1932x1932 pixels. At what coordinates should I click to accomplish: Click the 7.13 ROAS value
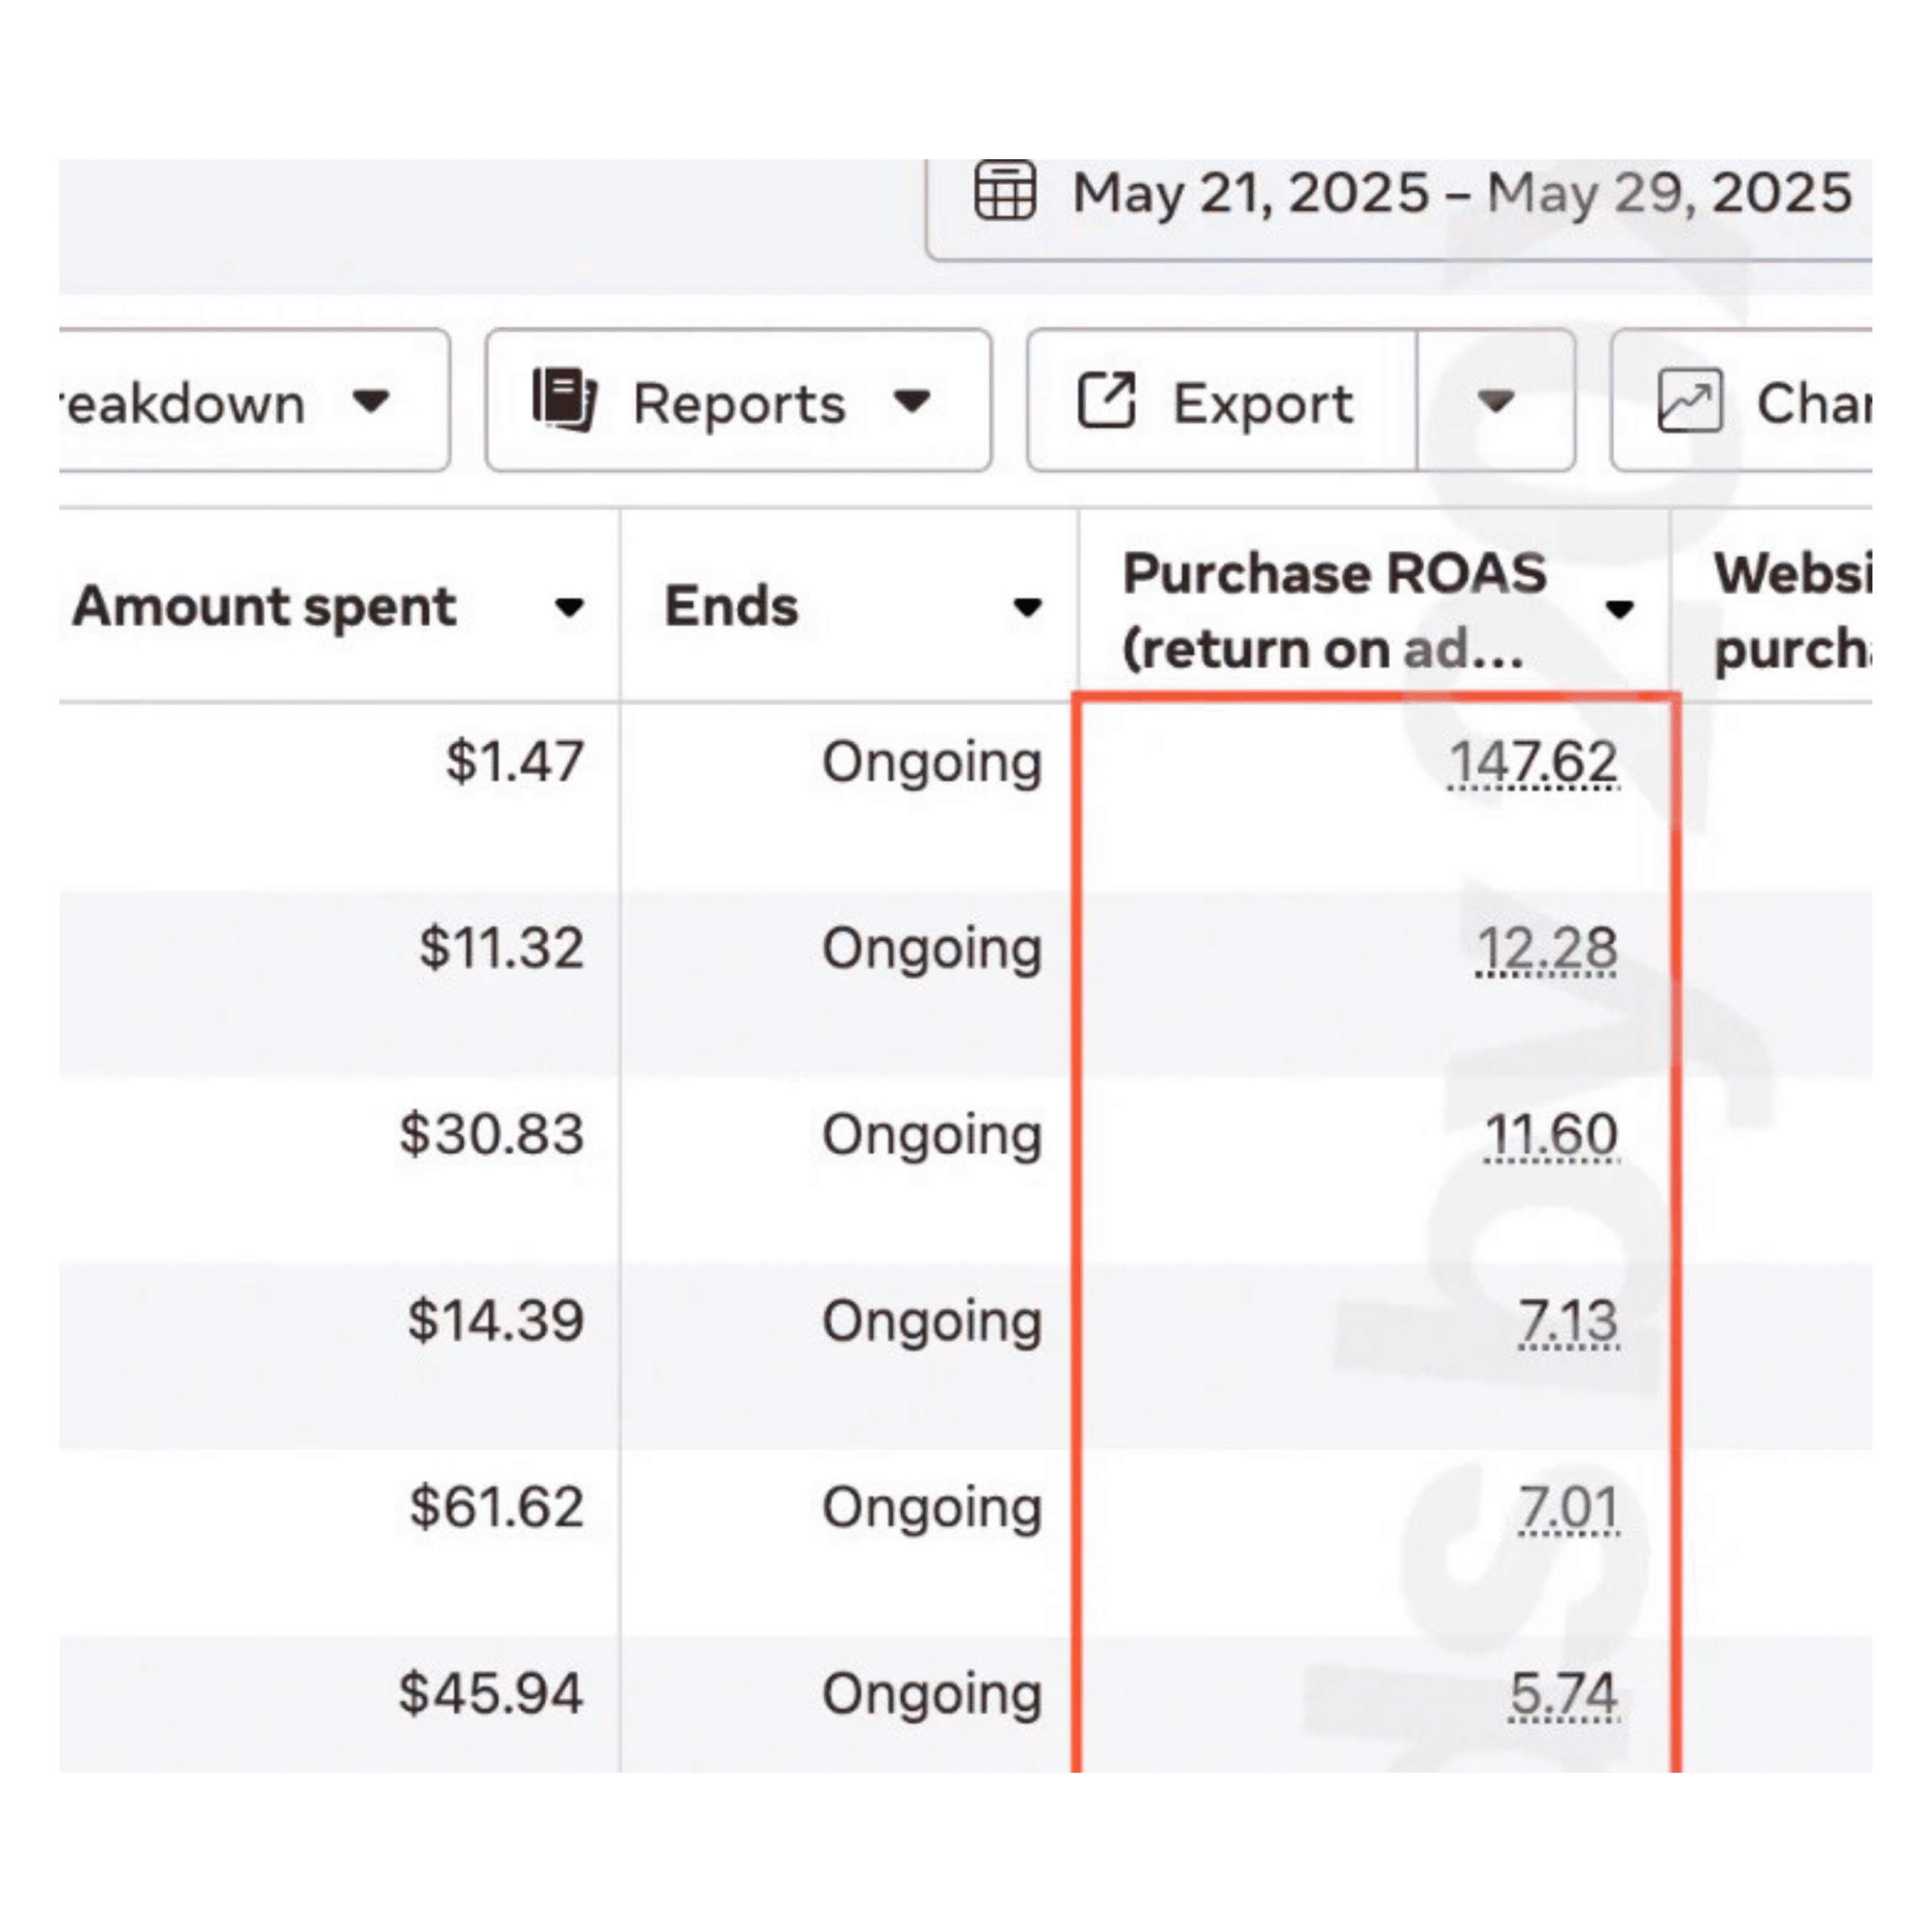coord(1567,1321)
